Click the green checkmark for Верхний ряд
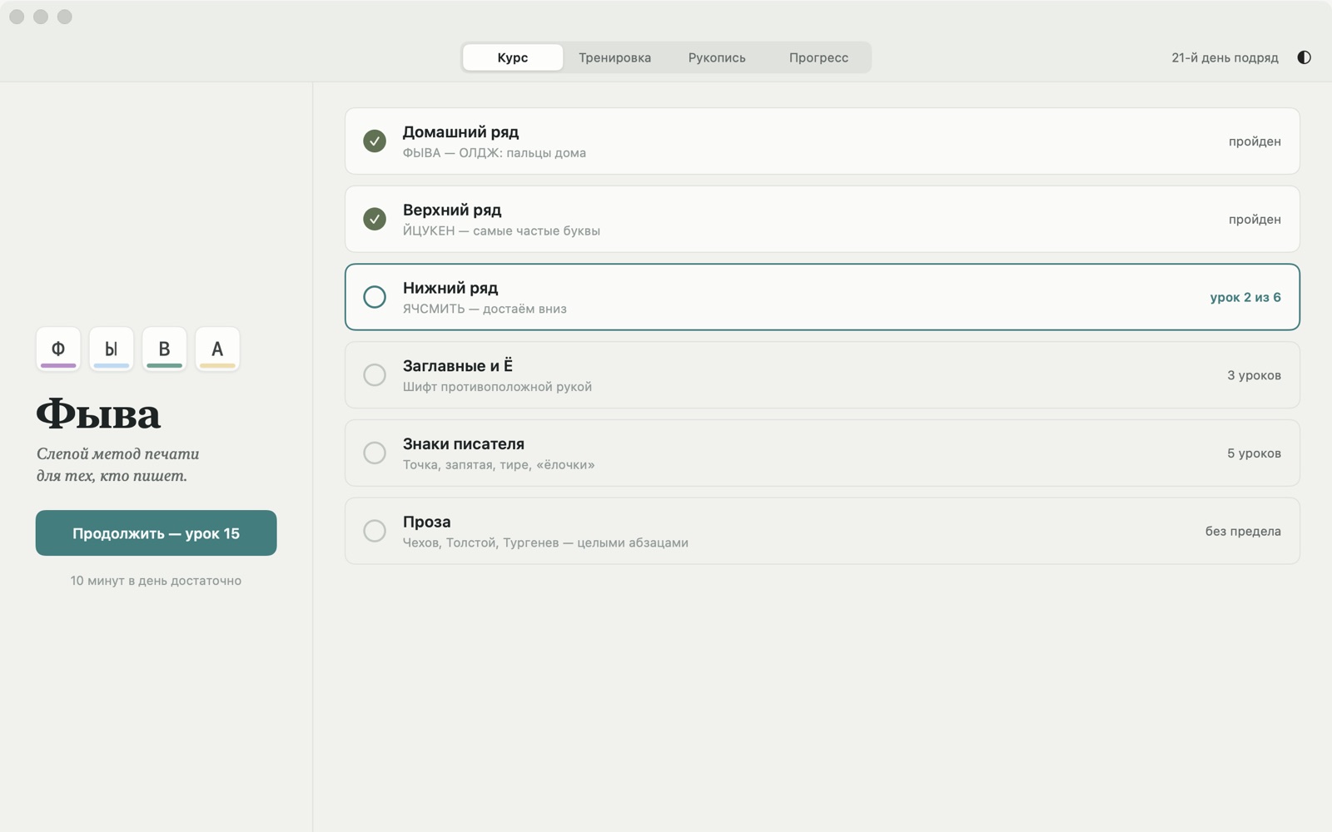The image size is (1332, 832). point(375,219)
